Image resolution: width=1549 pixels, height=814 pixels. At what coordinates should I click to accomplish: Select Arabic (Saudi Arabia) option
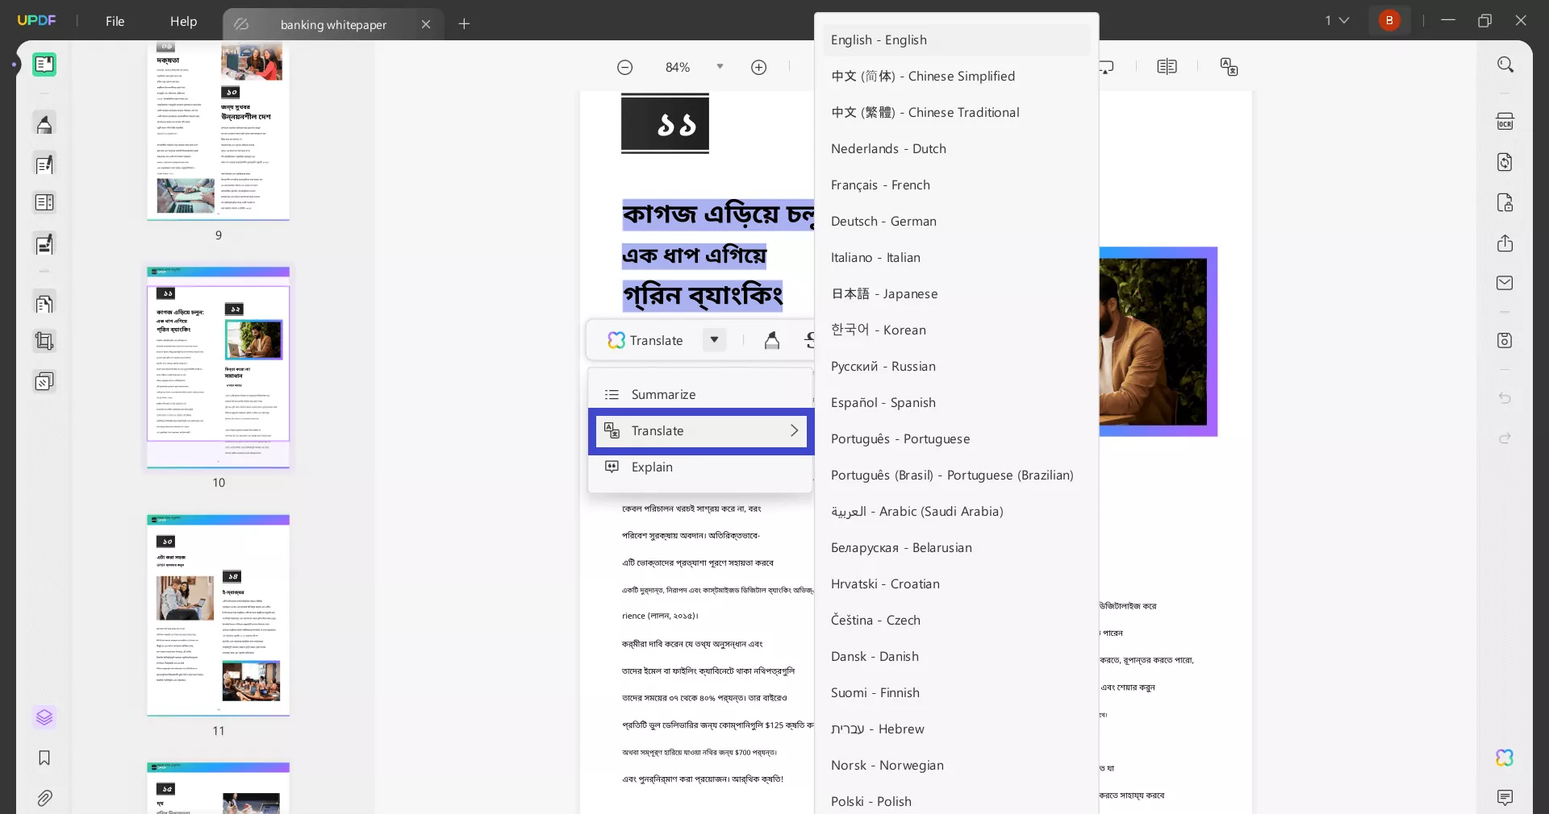click(x=956, y=511)
